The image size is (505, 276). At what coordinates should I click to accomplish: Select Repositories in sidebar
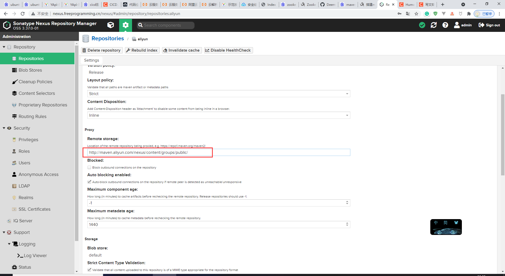point(37,58)
